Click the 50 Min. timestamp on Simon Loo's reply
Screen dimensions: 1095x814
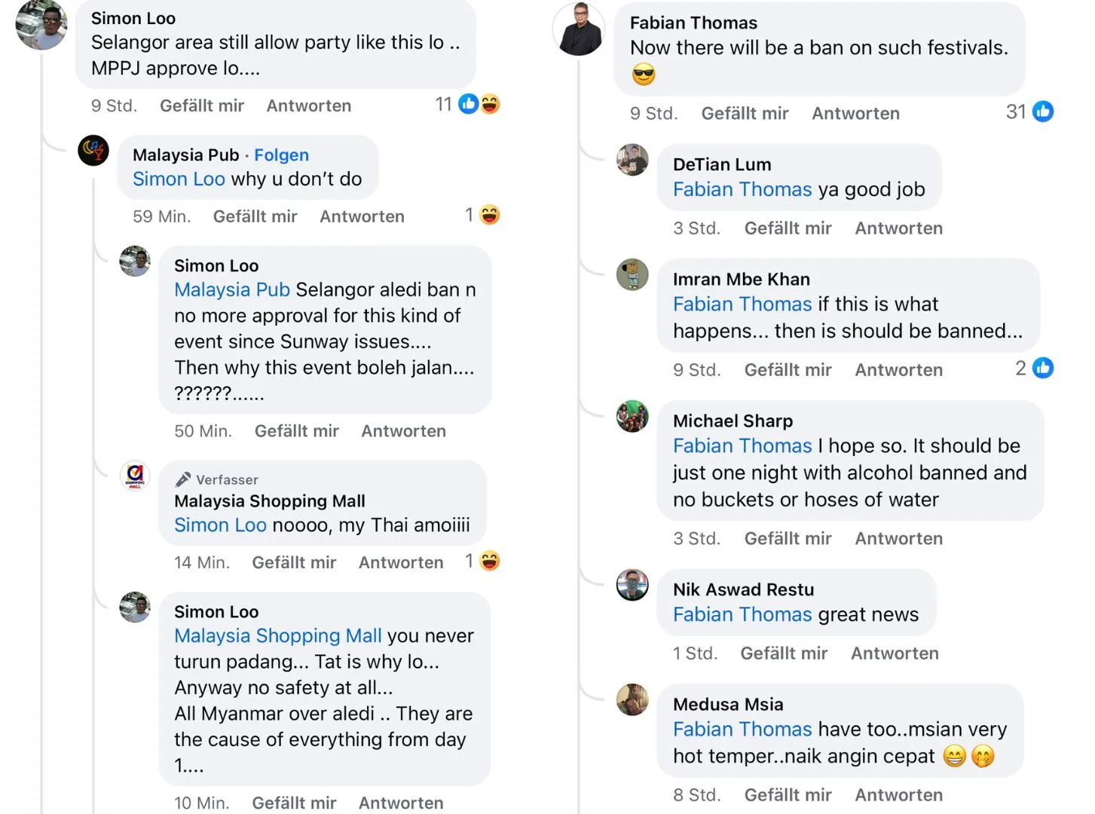pos(203,431)
